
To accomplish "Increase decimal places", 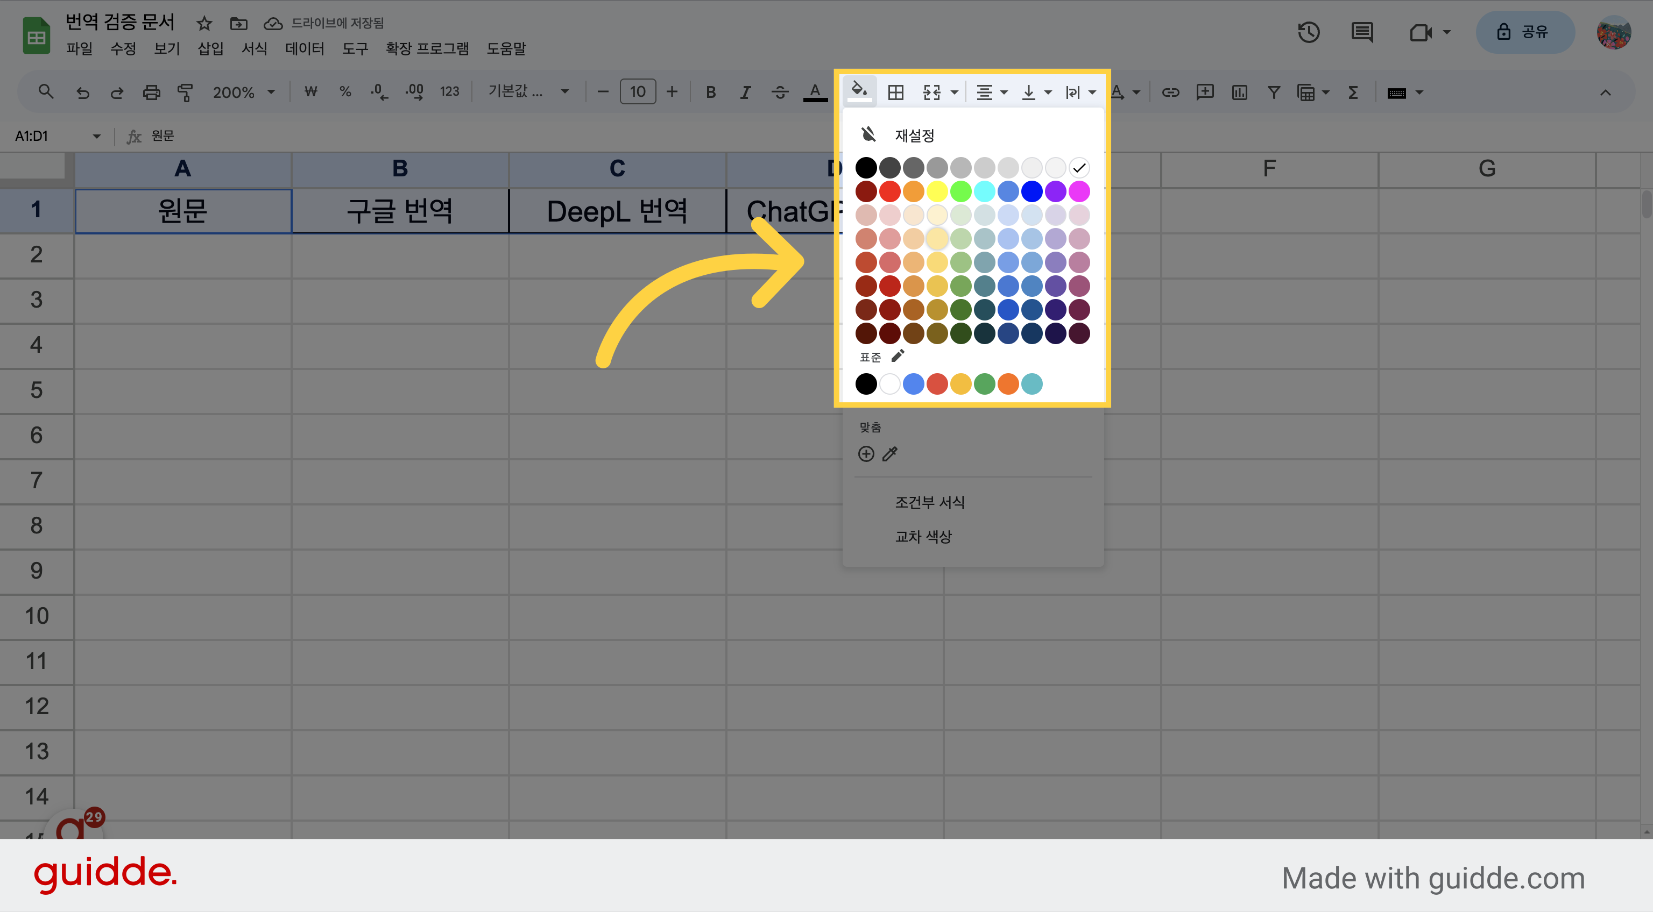I will 414,92.
